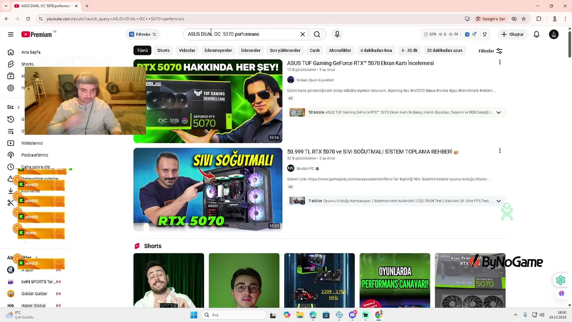
Task: Select the İzlenmeyenler filter chip
Action: [x=218, y=51]
